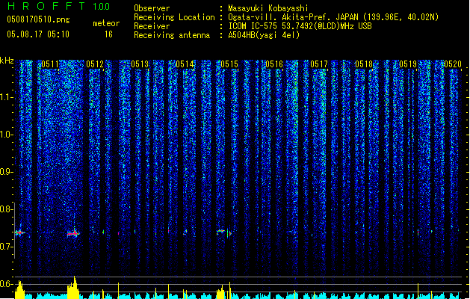
Task: Click the 0515 time marker
Action: [229, 64]
